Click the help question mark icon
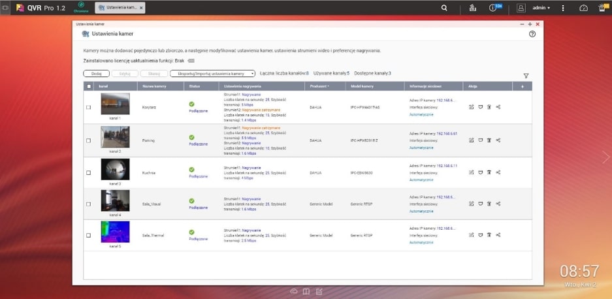This screenshot has height=299, width=612. point(532,34)
